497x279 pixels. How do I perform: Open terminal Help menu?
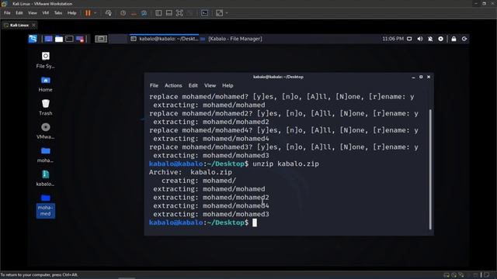pyautogui.click(x=228, y=85)
